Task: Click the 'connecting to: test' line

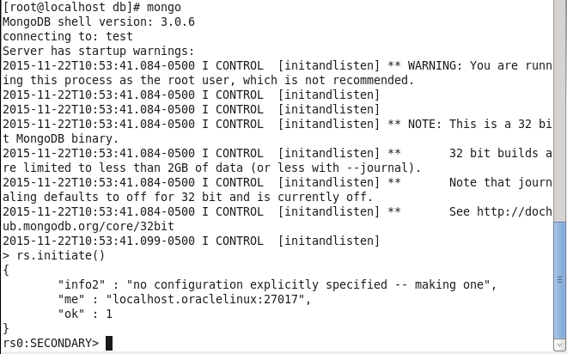Action: (68, 37)
